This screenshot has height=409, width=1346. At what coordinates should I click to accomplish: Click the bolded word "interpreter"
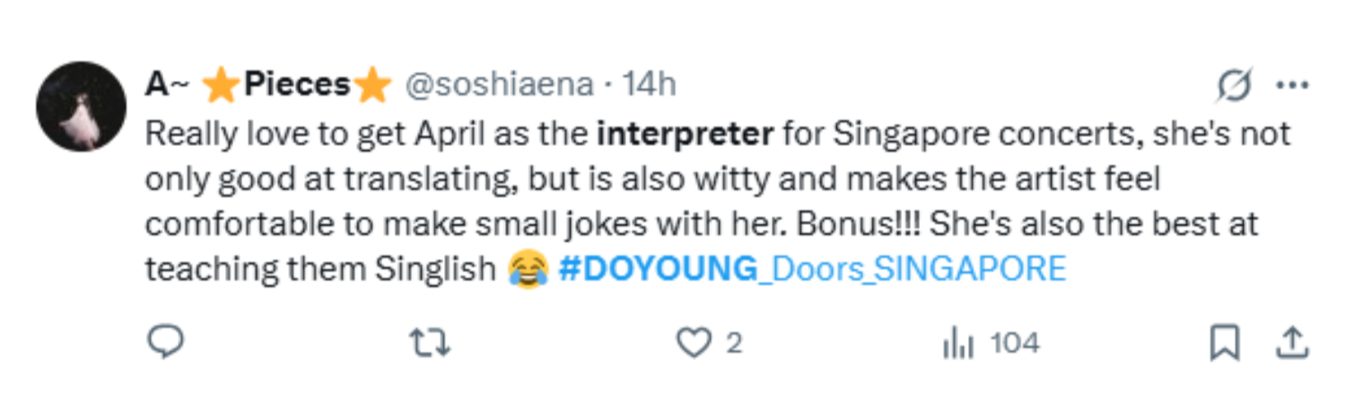pos(685,134)
